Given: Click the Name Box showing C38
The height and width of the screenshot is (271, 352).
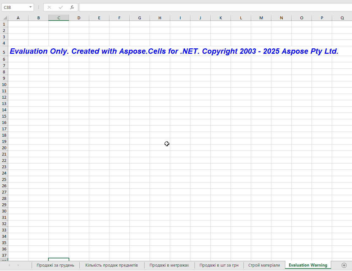Looking at the screenshot, I should 15,7.
